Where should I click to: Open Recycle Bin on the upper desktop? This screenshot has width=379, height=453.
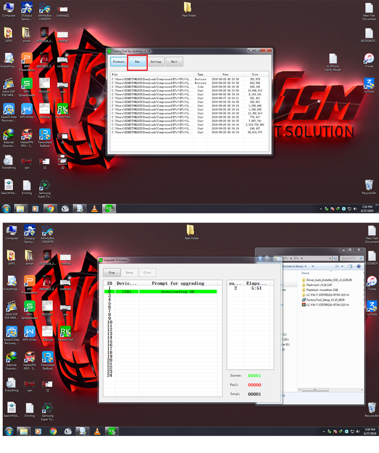[369, 187]
